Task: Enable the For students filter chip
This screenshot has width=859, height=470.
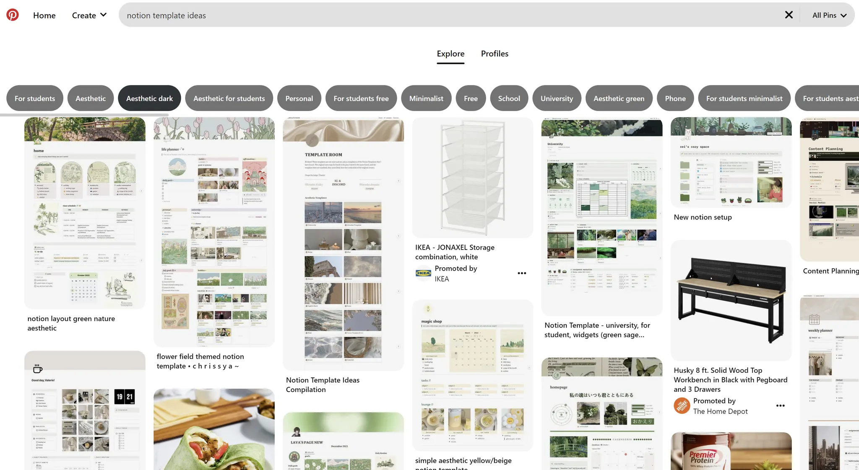Action: click(35, 98)
